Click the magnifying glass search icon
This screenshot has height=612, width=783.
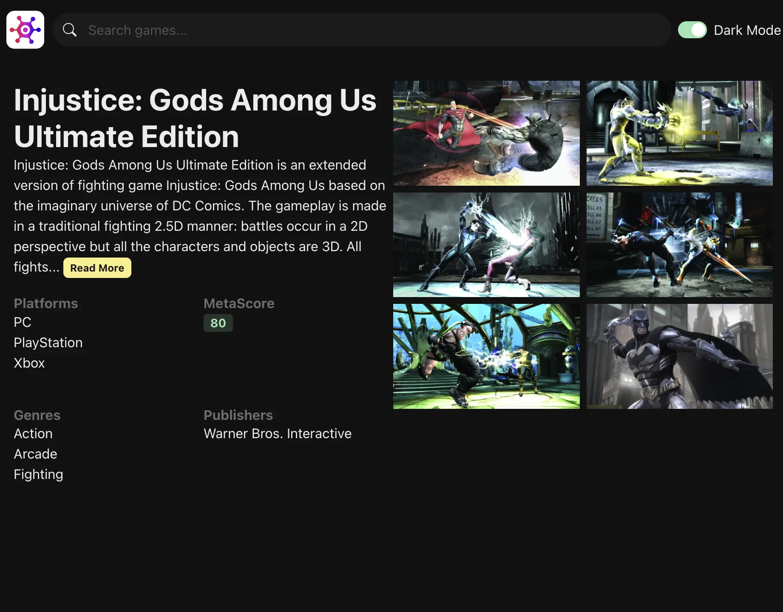70,30
